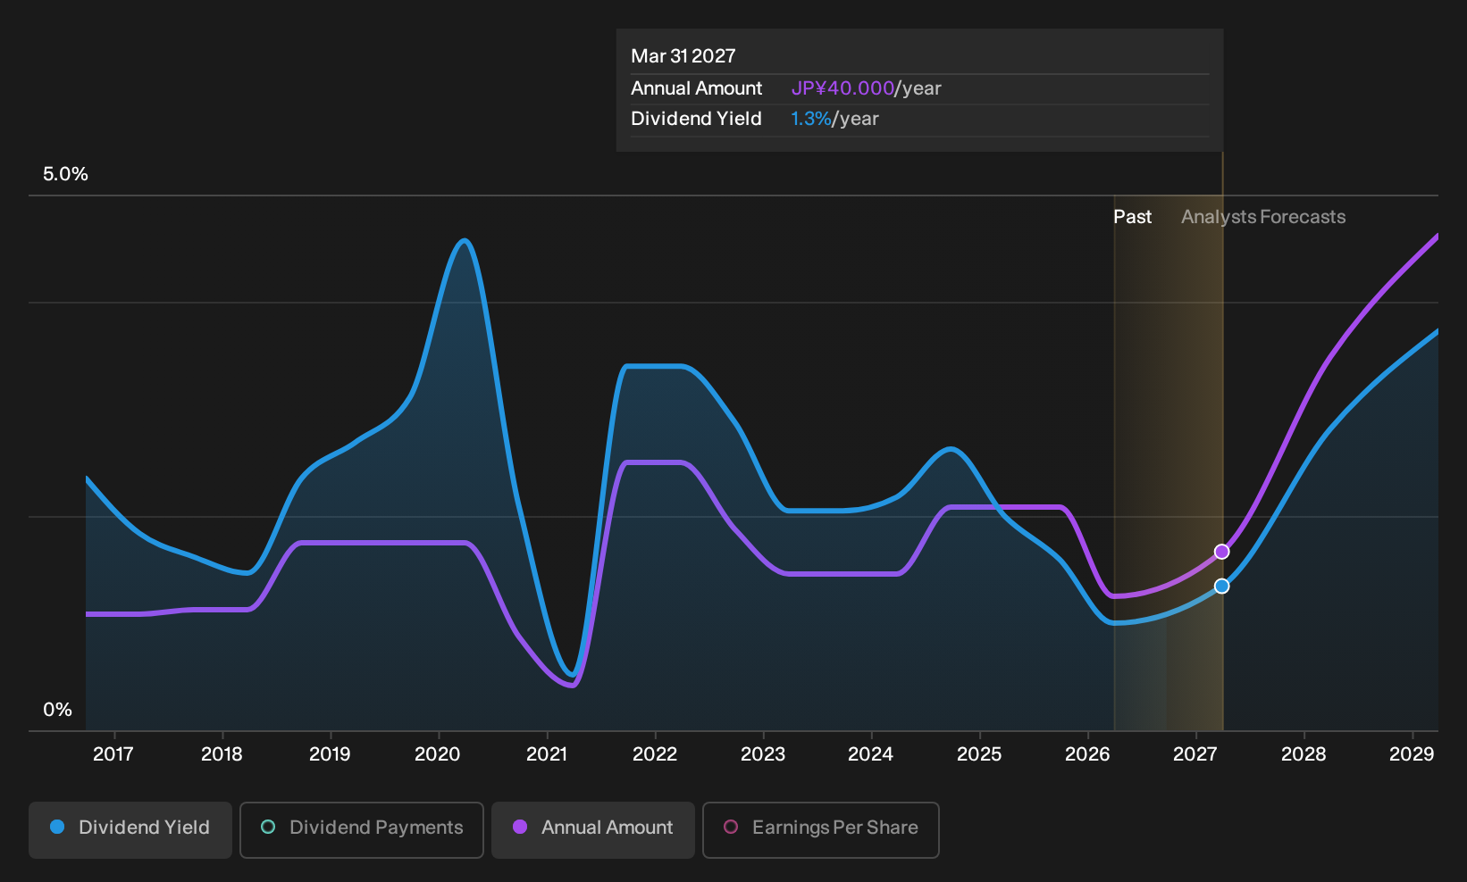
Task: Toggle the Earnings Per Share series
Action: pos(821,829)
